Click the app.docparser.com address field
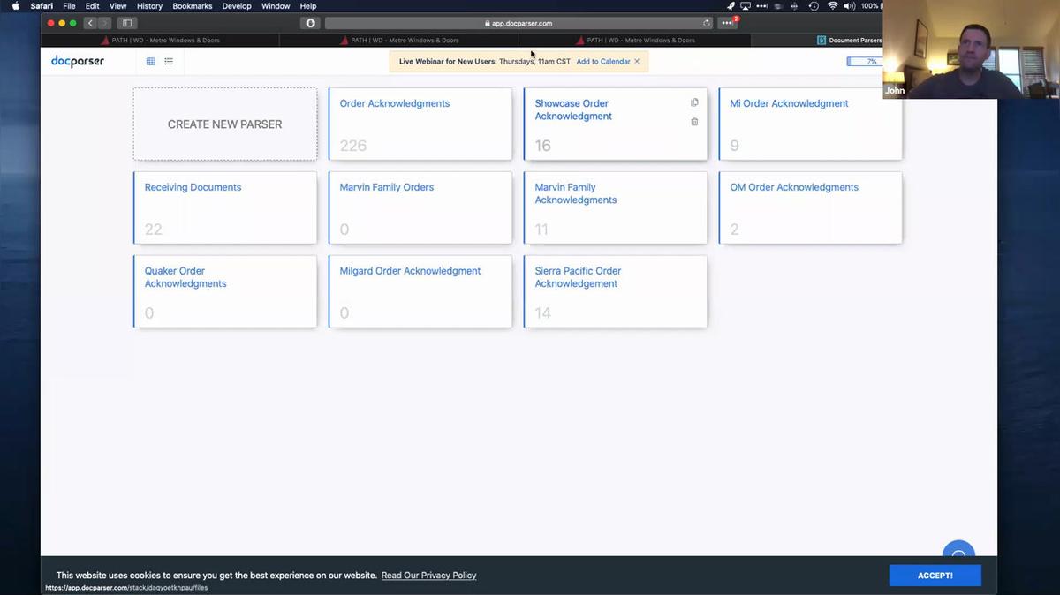 [x=519, y=23]
